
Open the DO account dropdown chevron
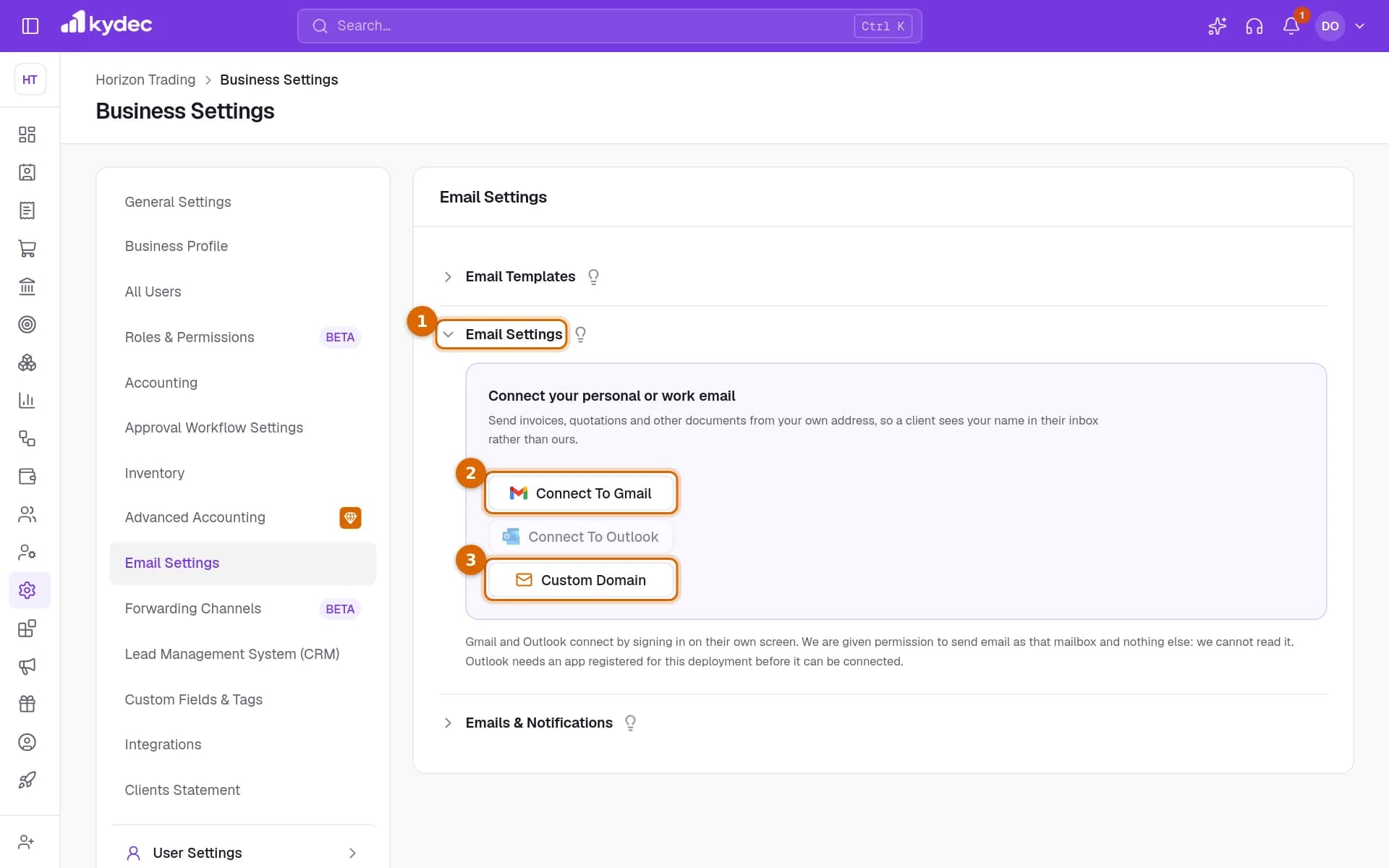pos(1360,26)
